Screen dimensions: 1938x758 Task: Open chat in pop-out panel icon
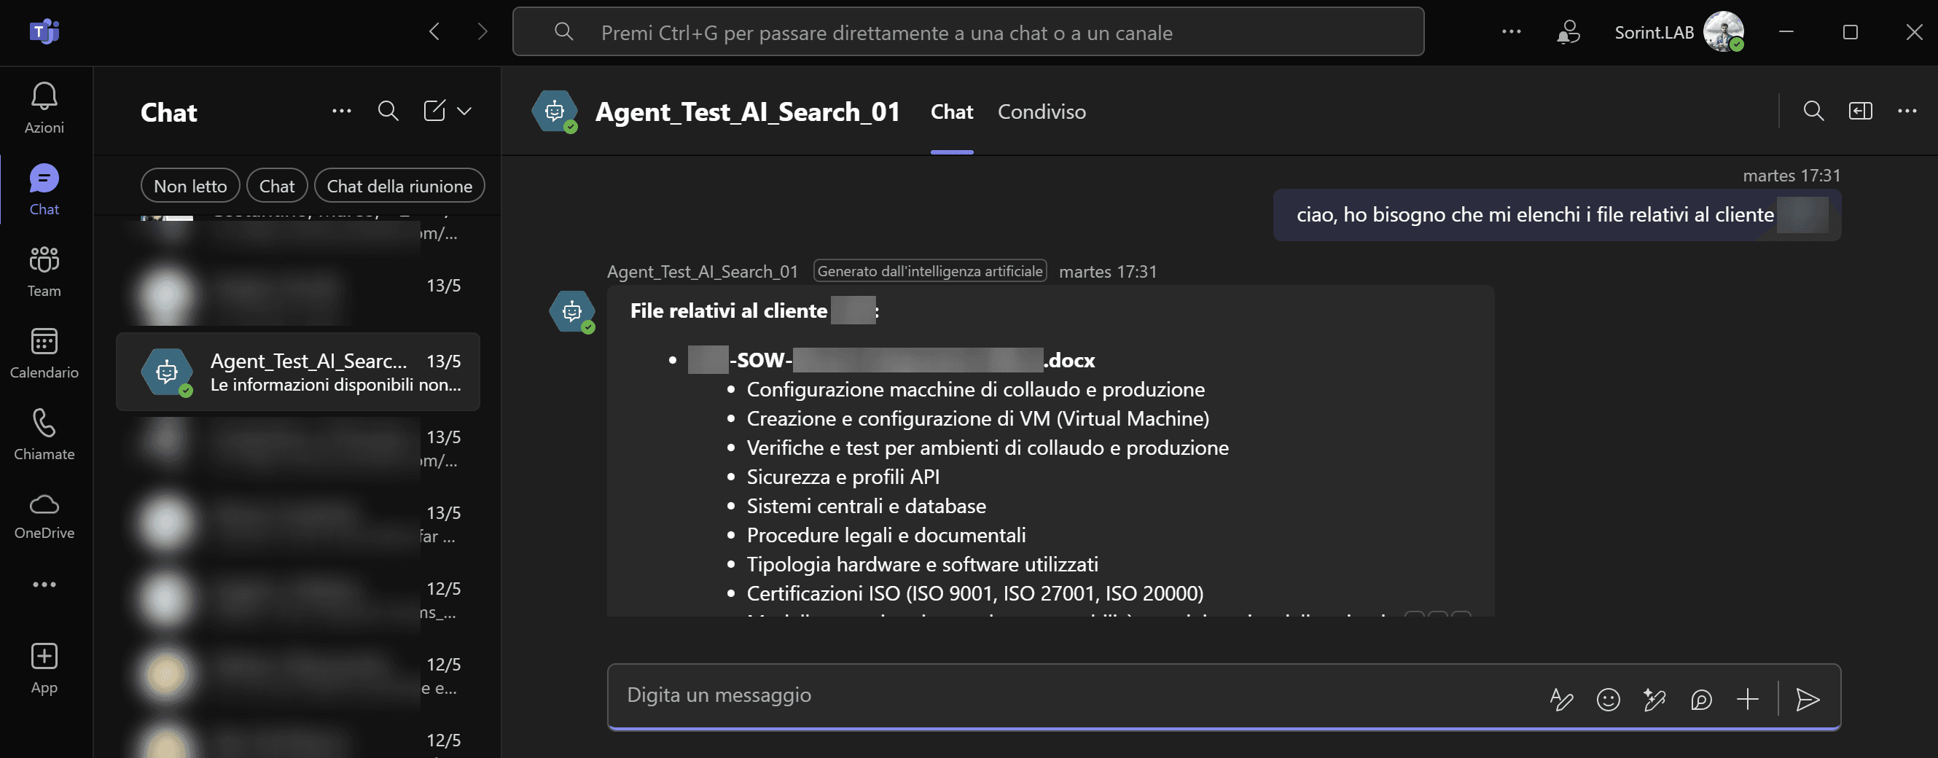tap(1861, 111)
